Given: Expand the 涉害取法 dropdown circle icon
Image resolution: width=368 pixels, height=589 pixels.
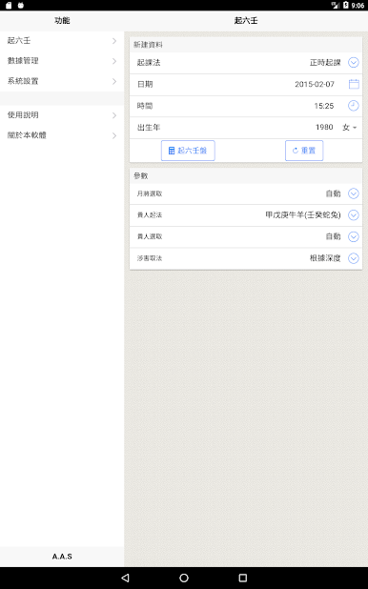Looking at the screenshot, I should pyautogui.click(x=354, y=258).
